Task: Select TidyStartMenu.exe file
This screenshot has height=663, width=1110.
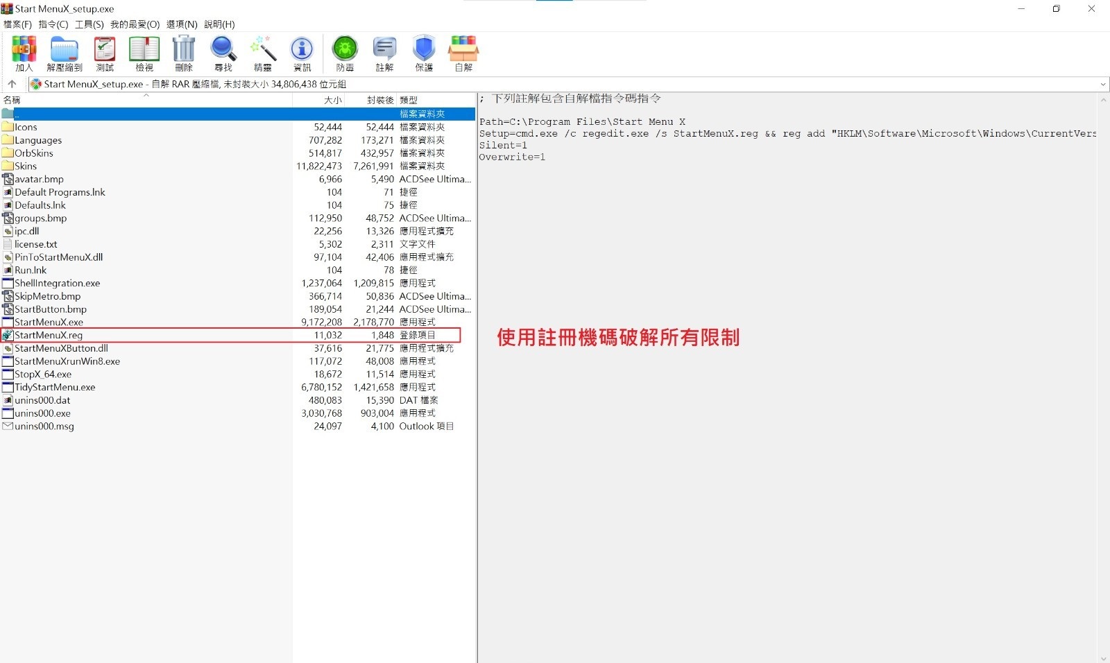Action: [238, 387]
